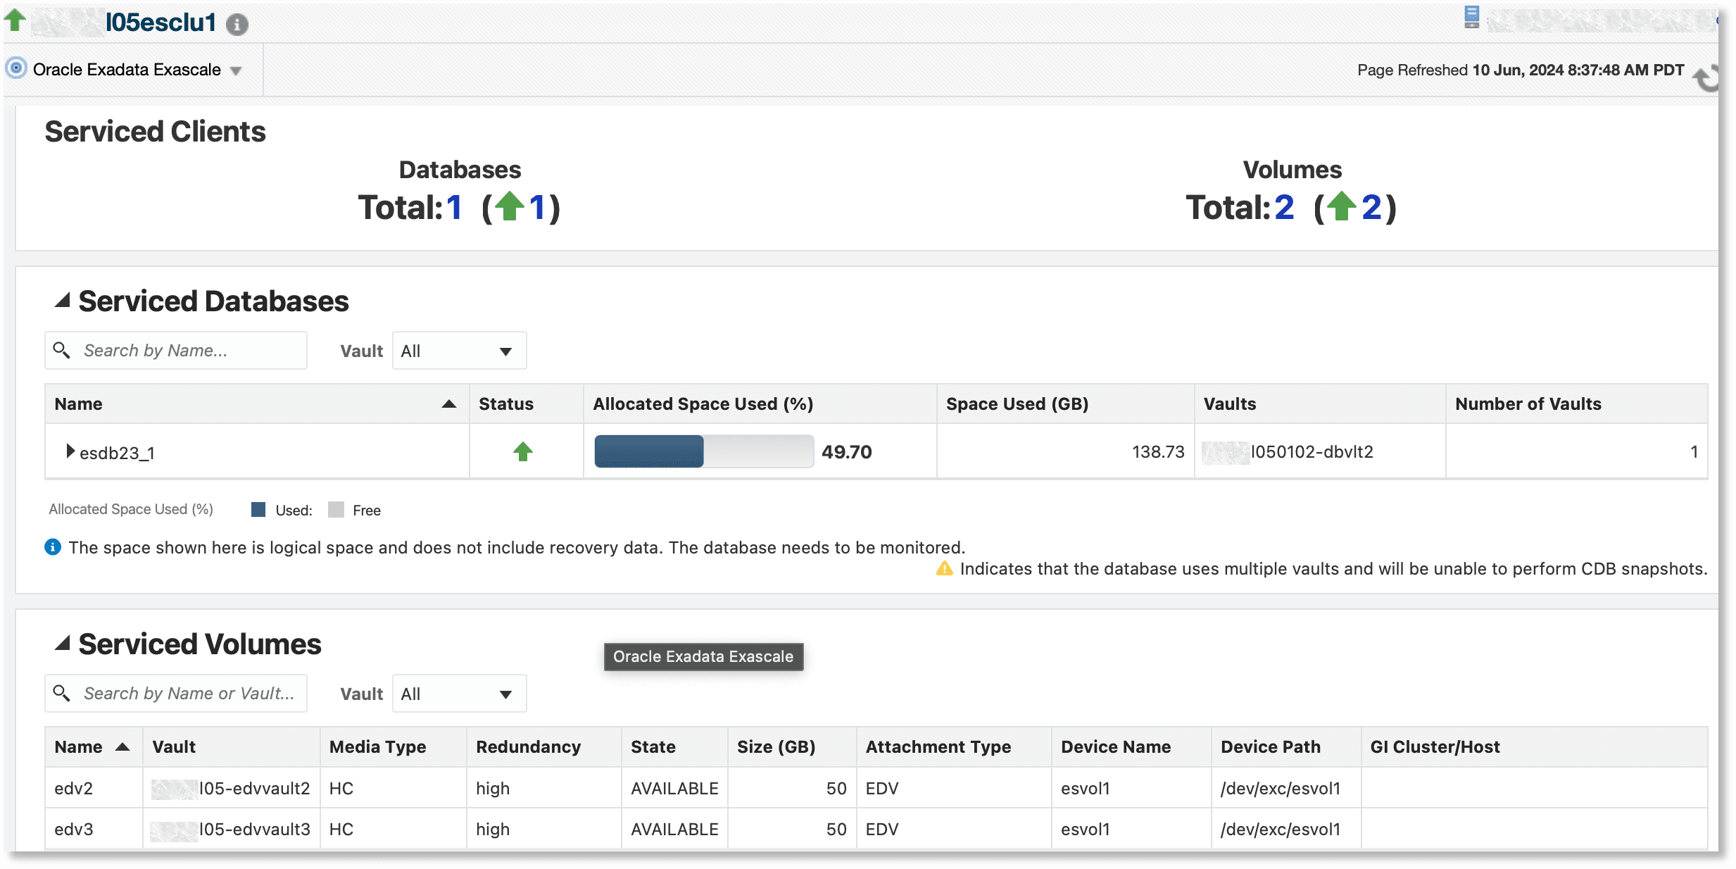
Task: Click the green up arrow beside cluster name
Action: [15, 20]
